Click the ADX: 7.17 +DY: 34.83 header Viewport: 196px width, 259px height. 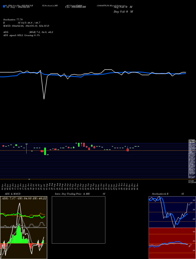(24, 199)
